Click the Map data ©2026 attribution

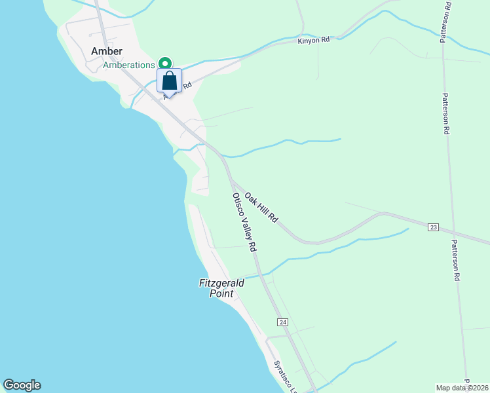[462, 388]
